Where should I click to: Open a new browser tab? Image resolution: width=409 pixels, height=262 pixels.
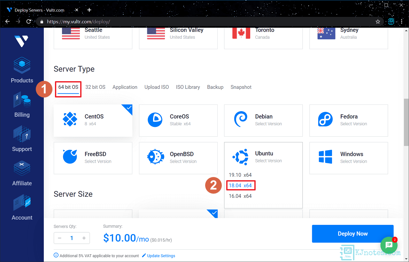click(89, 10)
